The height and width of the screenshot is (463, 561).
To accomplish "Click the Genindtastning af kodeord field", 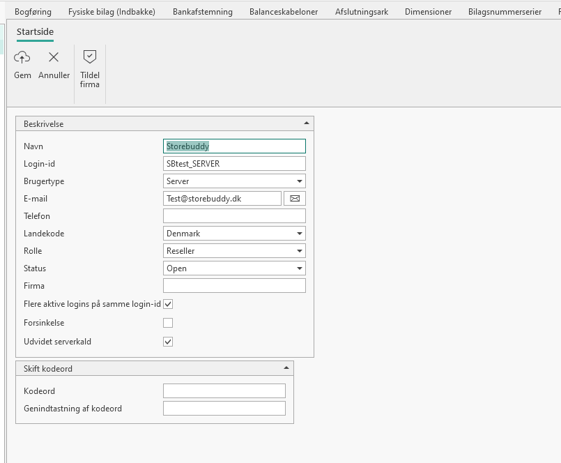I will tap(224, 408).
